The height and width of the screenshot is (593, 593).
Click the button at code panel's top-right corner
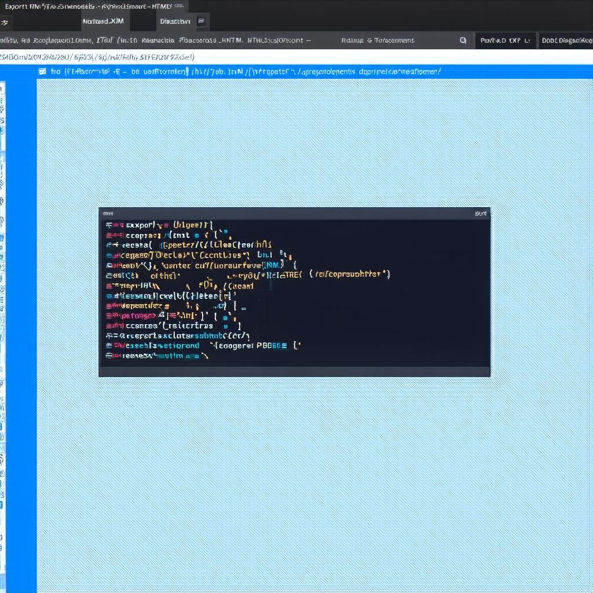click(x=481, y=214)
